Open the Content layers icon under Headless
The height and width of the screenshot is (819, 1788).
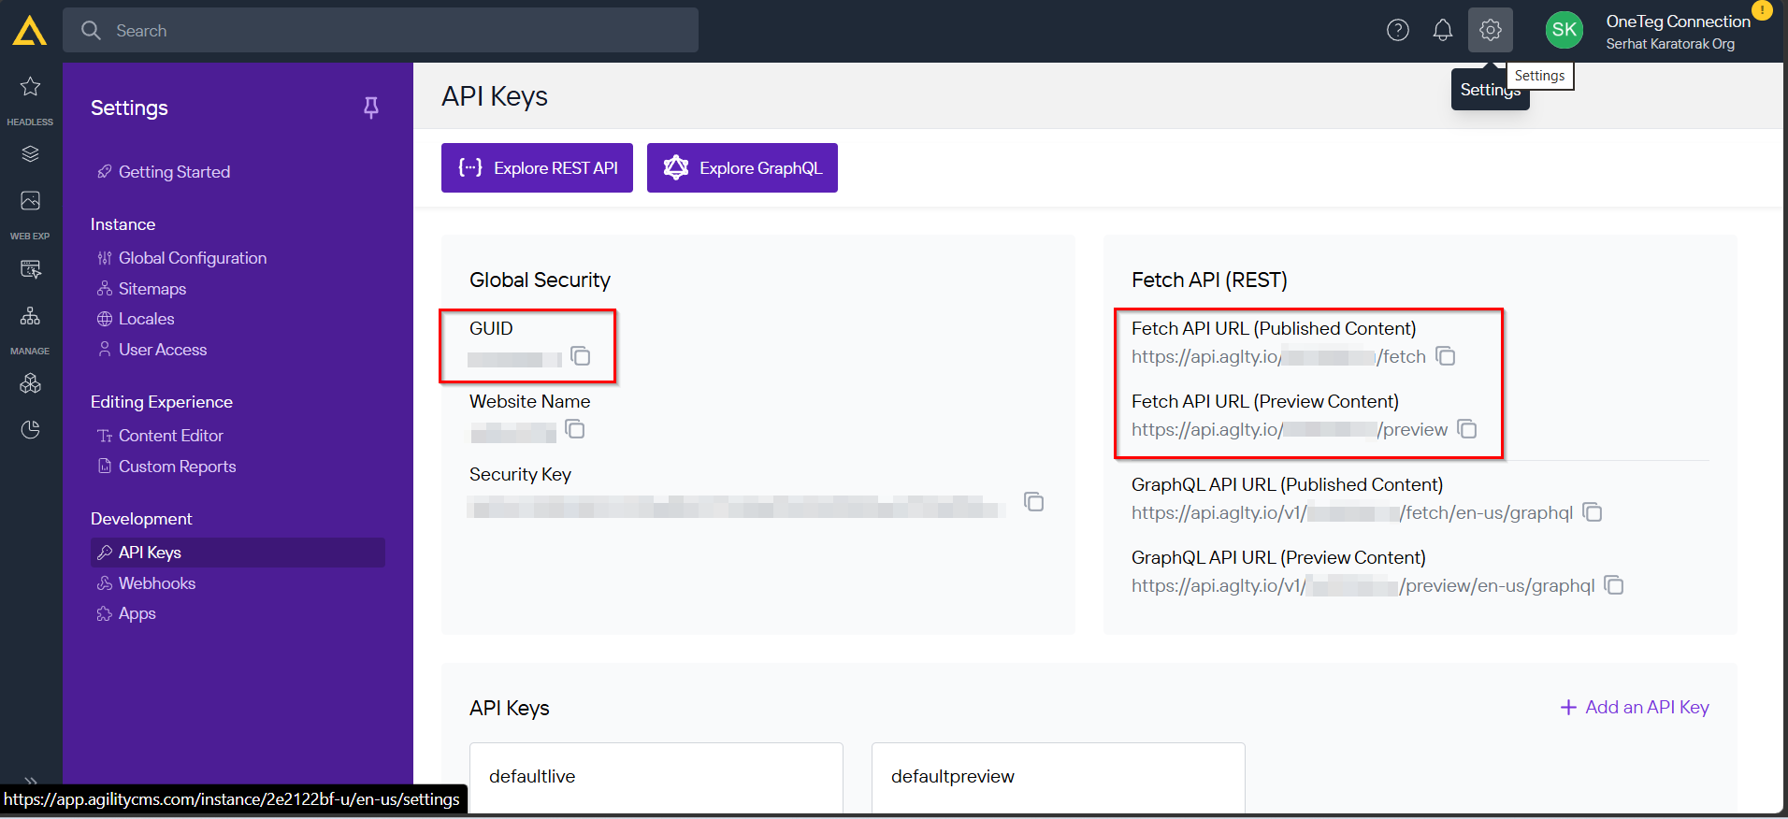(x=30, y=154)
